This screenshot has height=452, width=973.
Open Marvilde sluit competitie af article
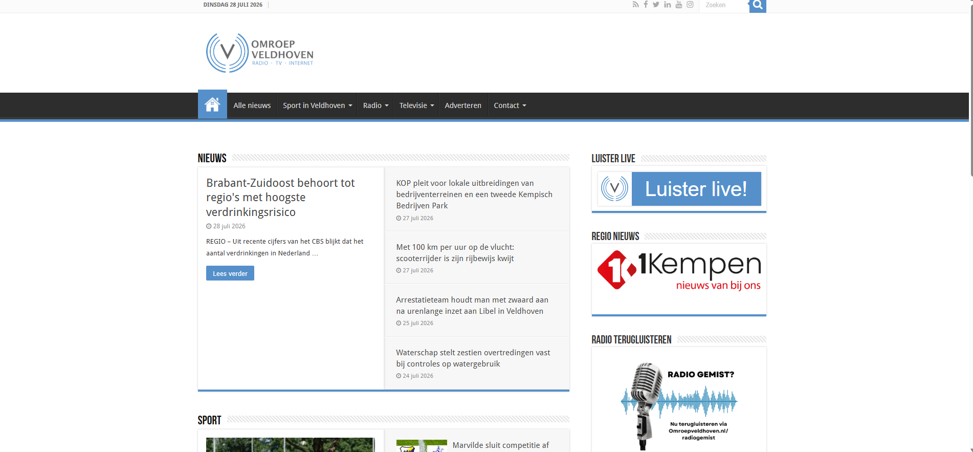pos(501,445)
